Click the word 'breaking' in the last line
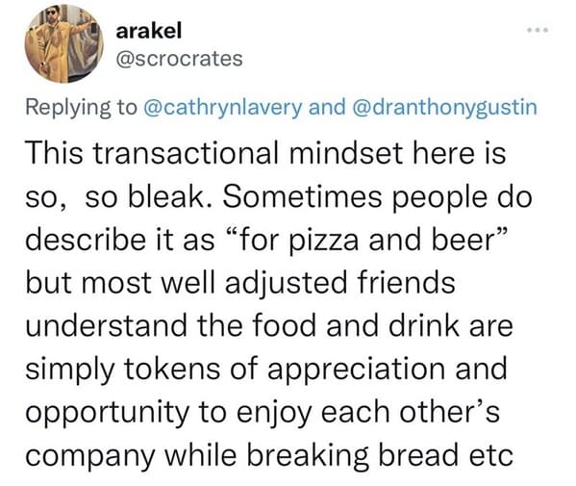576x486 pixels. pyautogui.click(x=307, y=455)
